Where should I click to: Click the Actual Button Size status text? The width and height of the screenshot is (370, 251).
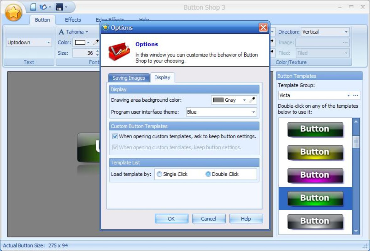point(35,246)
